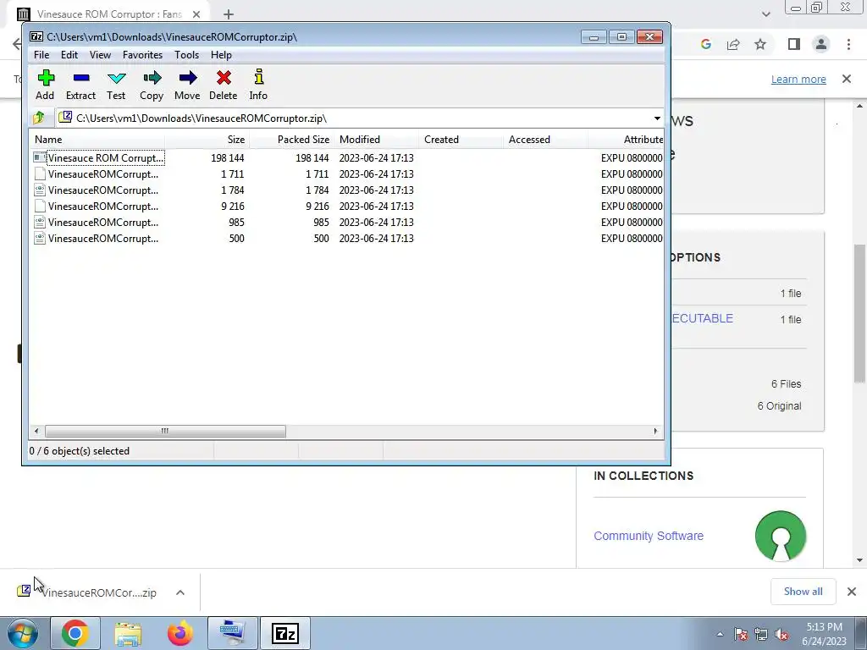867x650 pixels.
Task: Open the View menu
Action: coord(100,55)
